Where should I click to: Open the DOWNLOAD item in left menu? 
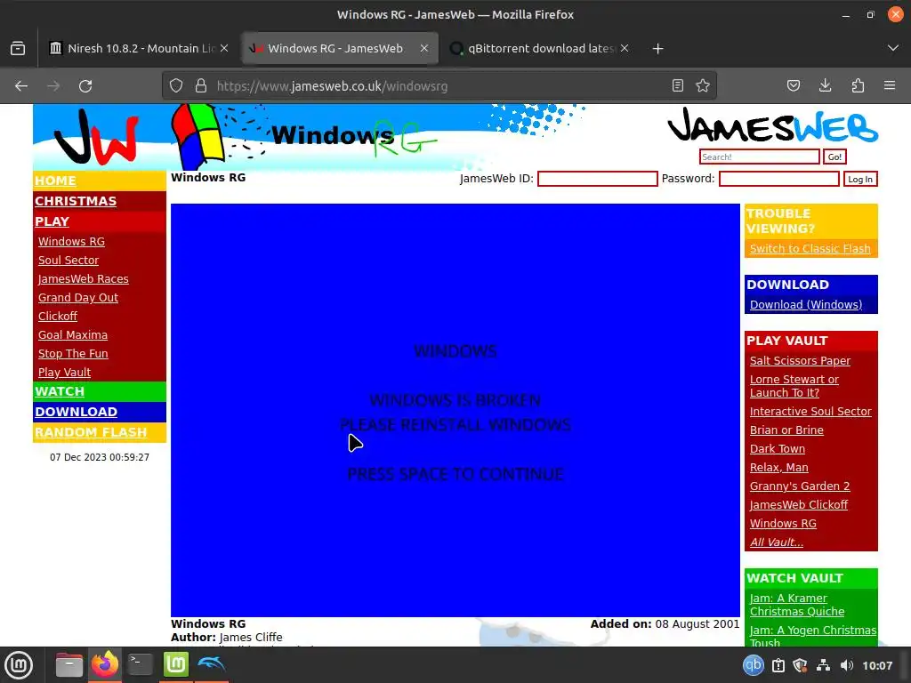(77, 412)
